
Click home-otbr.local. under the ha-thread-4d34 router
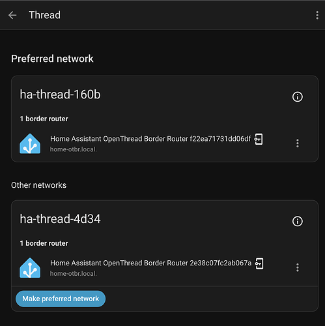(74, 273)
